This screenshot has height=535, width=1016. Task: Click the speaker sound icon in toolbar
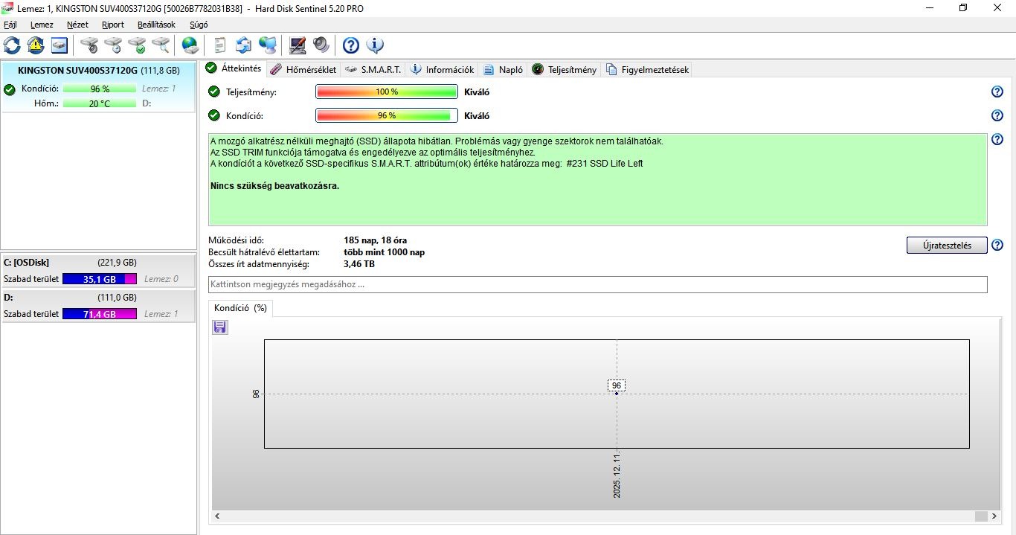[x=321, y=45]
